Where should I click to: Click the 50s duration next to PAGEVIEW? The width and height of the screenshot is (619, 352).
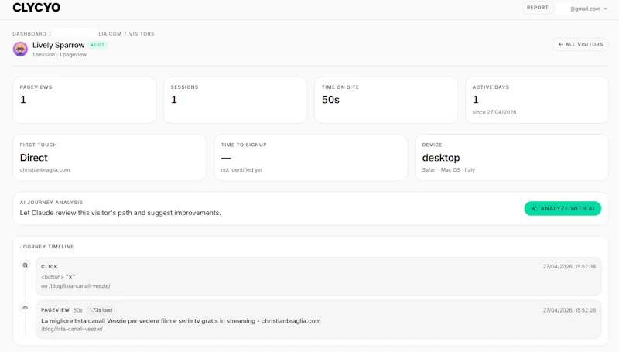coord(78,310)
